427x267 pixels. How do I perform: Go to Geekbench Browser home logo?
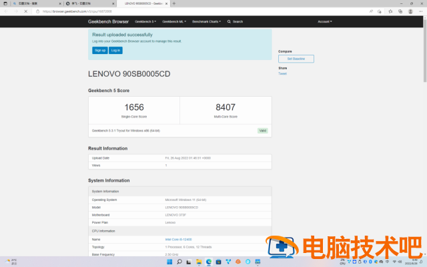tap(108, 21)
